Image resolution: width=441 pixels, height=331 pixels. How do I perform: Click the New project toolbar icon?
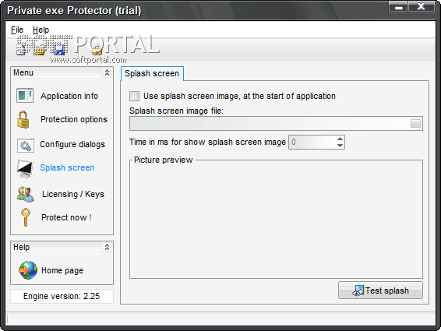point(21,50)
